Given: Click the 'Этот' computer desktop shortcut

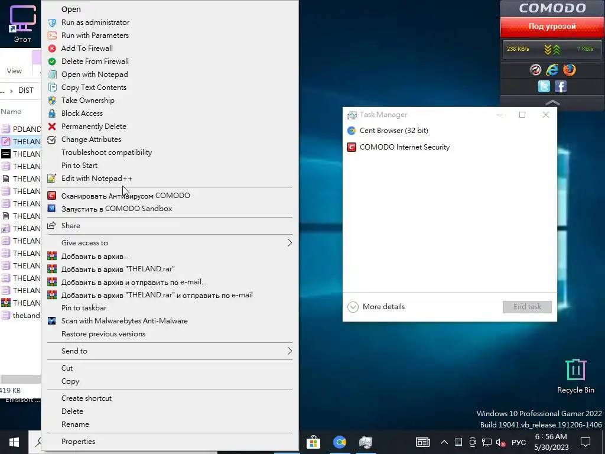Looking at the screenshot, I should click(x=22, y=24).
